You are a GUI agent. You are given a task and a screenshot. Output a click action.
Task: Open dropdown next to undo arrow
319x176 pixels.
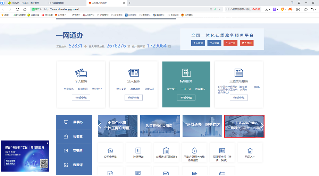point(315,10)
